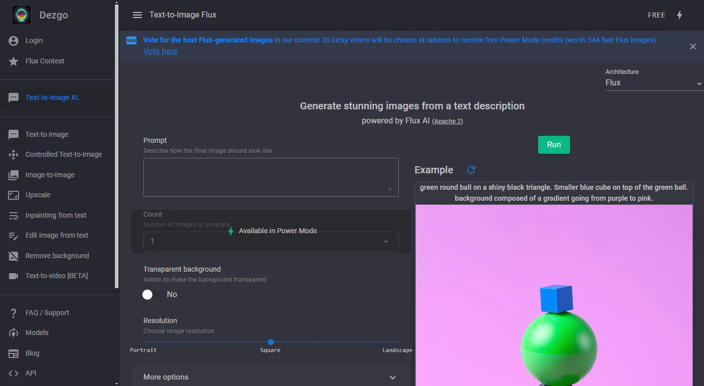The height and width of the screenshot is (386, 704).
Task: Open the Apache 2 license link
Action: click(448, 121)
